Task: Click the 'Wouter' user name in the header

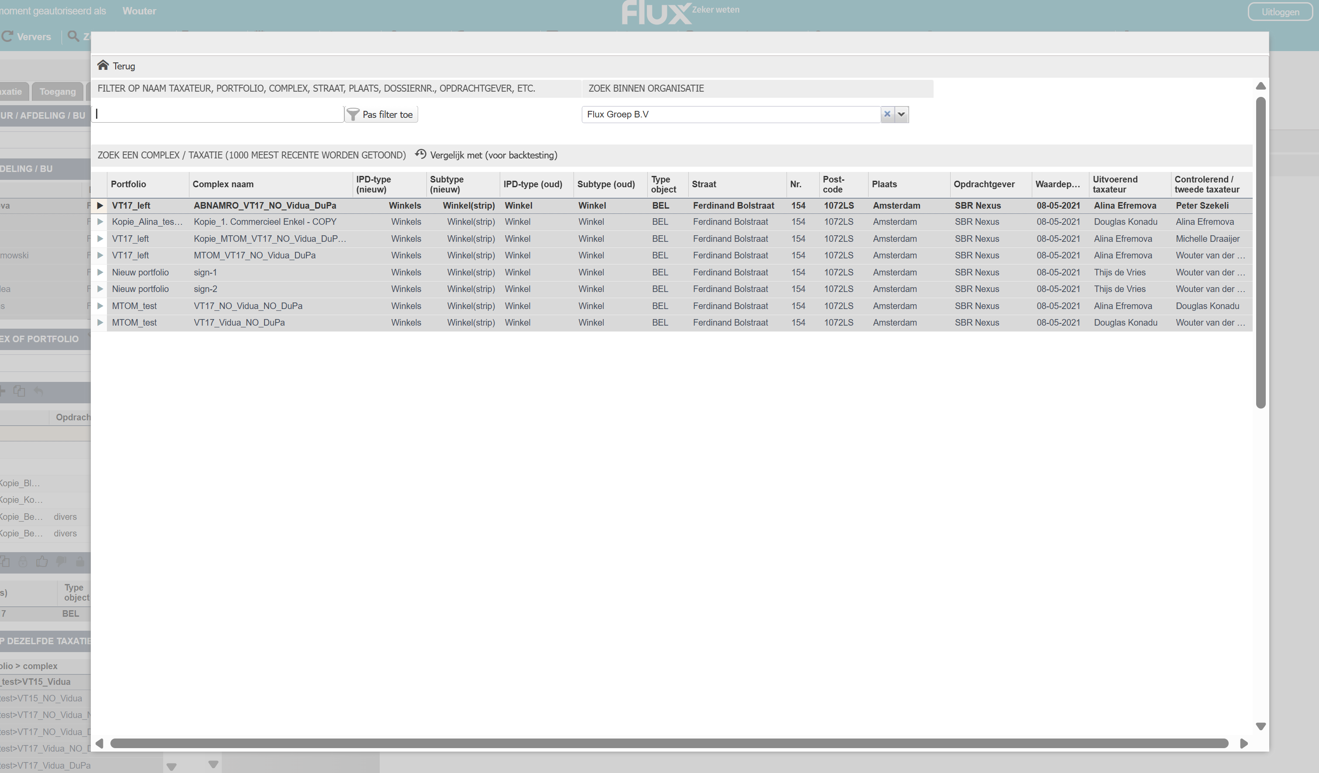Action: 139,11
